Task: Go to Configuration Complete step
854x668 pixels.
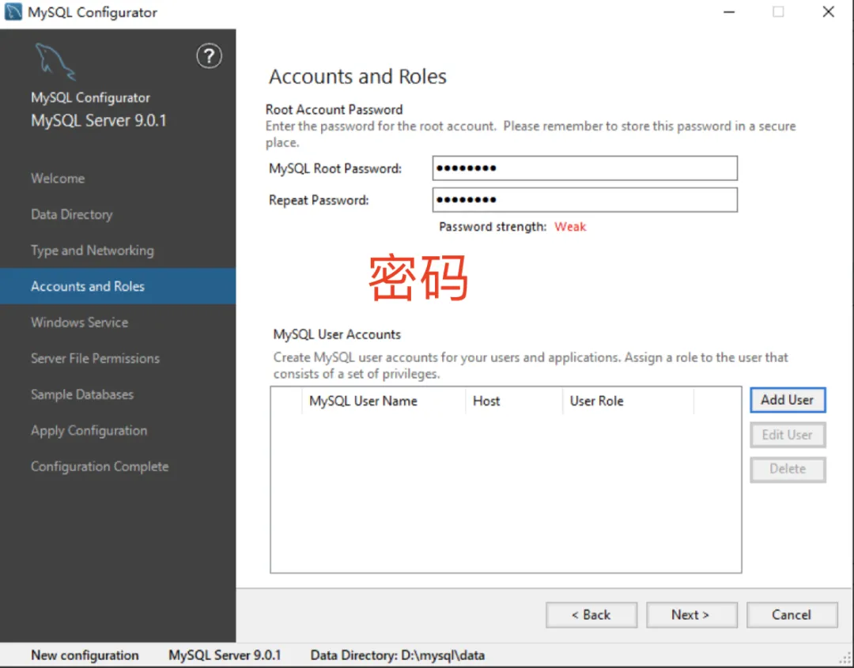Action: tap(100, 466)
